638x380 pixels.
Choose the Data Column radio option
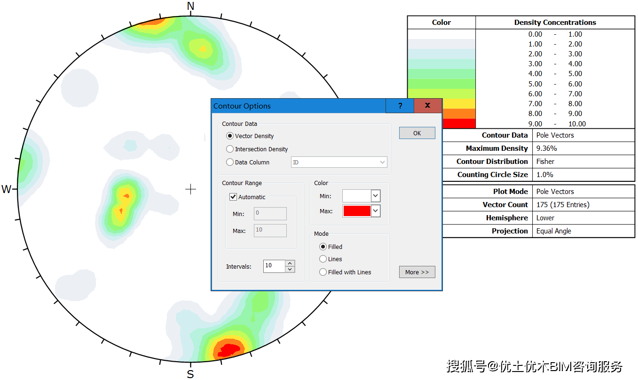coord(230,162)
